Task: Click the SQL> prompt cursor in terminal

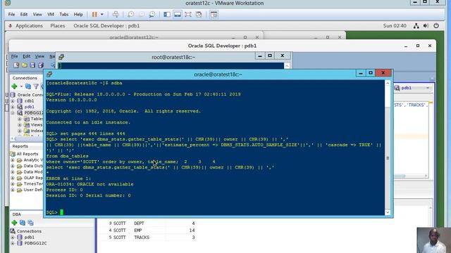Action: click(x=61, y=212)
